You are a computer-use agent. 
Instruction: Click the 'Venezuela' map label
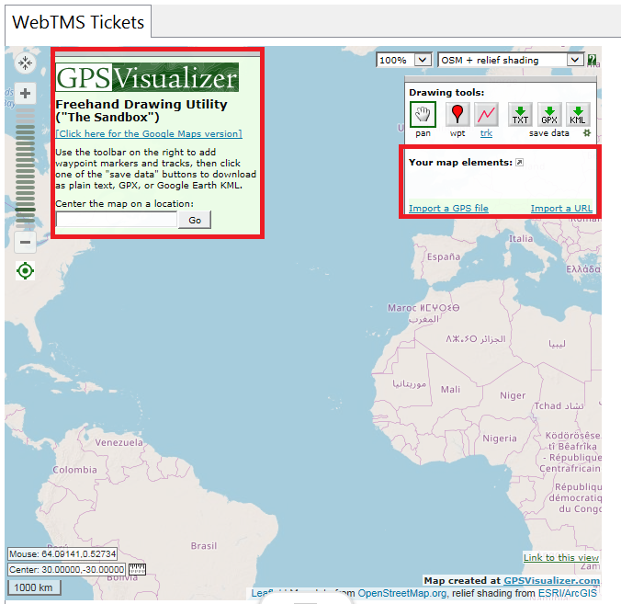click(x=119, y=442)
